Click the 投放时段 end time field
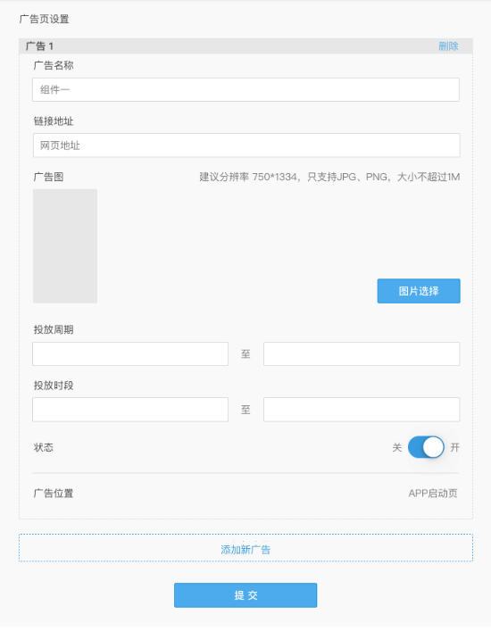Viewport: 491px width, 631px height. [362, 410]
